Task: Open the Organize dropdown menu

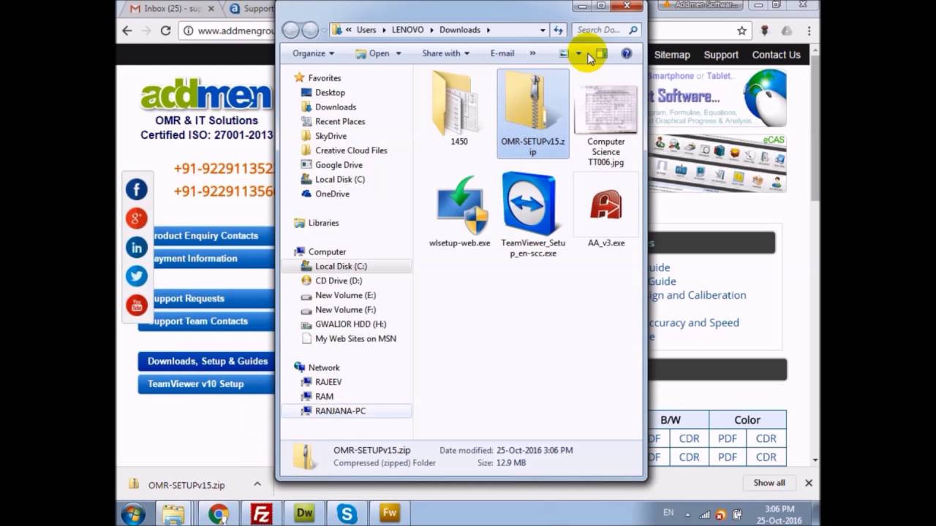Action: click(313, 53)
